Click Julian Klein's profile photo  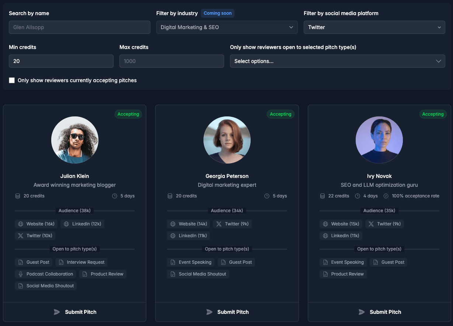[75, 140]
